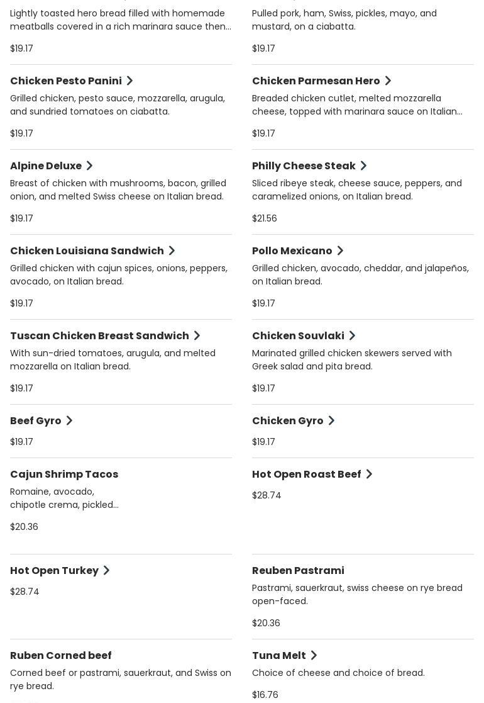Viewport: 484px width, 703px height.
Task: Click the chevron next to Alpine Deluxe
Action: click(90, 166)
